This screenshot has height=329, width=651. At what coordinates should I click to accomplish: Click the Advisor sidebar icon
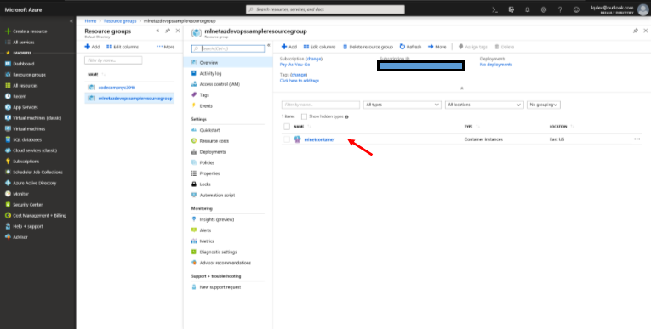point(8,237)
